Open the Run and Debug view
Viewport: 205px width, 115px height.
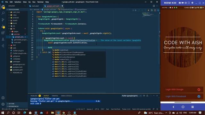pyautogui.click(x=3, y=27)
